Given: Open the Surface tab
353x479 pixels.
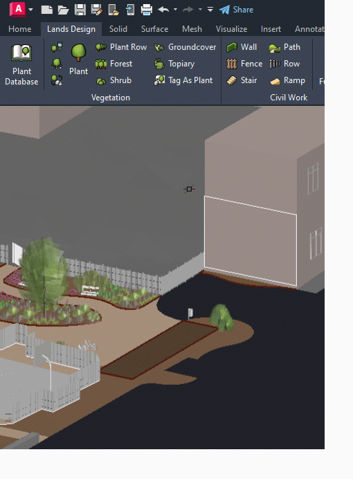Looking at the screenshot, I should [154, 29].
